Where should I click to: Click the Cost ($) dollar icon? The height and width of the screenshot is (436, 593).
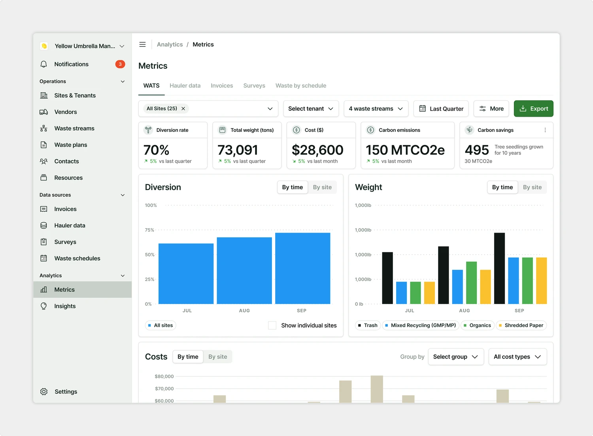(x=296, y=130)
